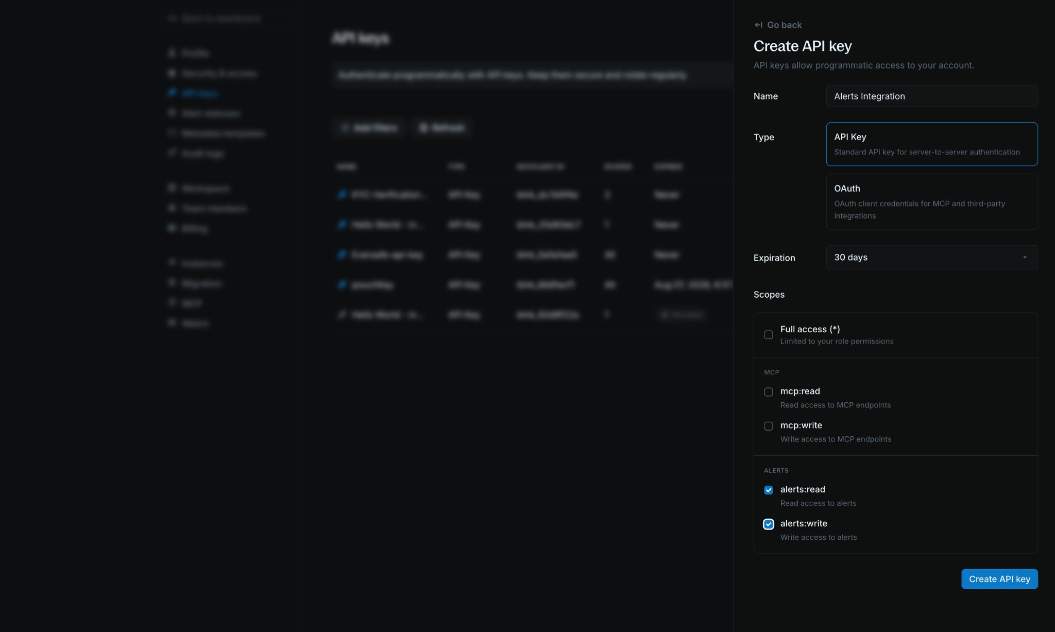Click the Create API key button
Image resolution: width=1055 pixels, height=632 pixels.
coord(999,579)
